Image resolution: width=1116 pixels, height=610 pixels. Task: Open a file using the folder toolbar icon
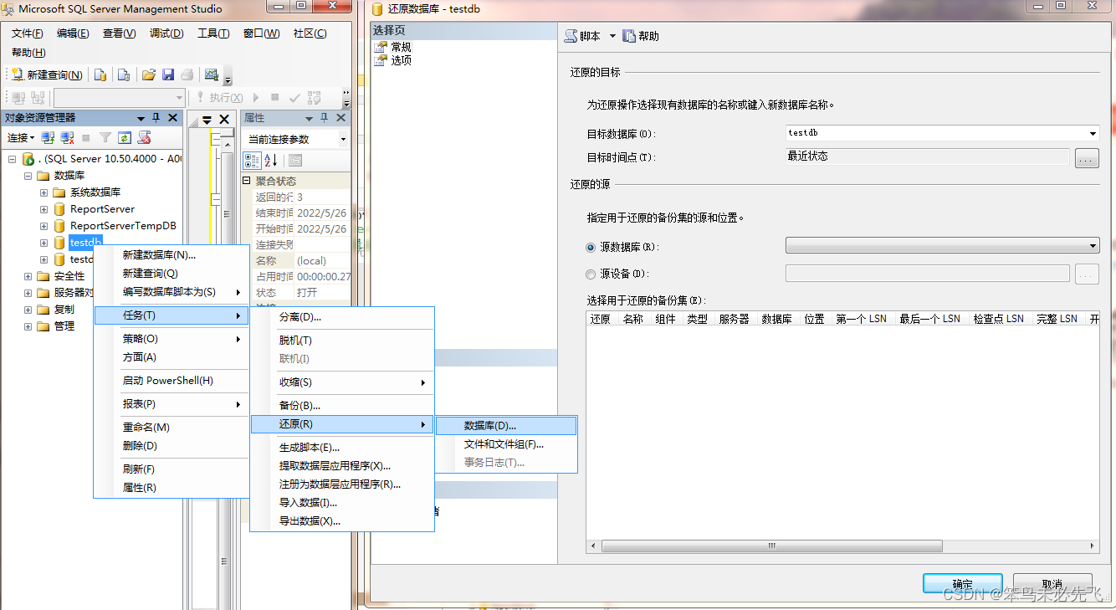[x=149, y=74]
